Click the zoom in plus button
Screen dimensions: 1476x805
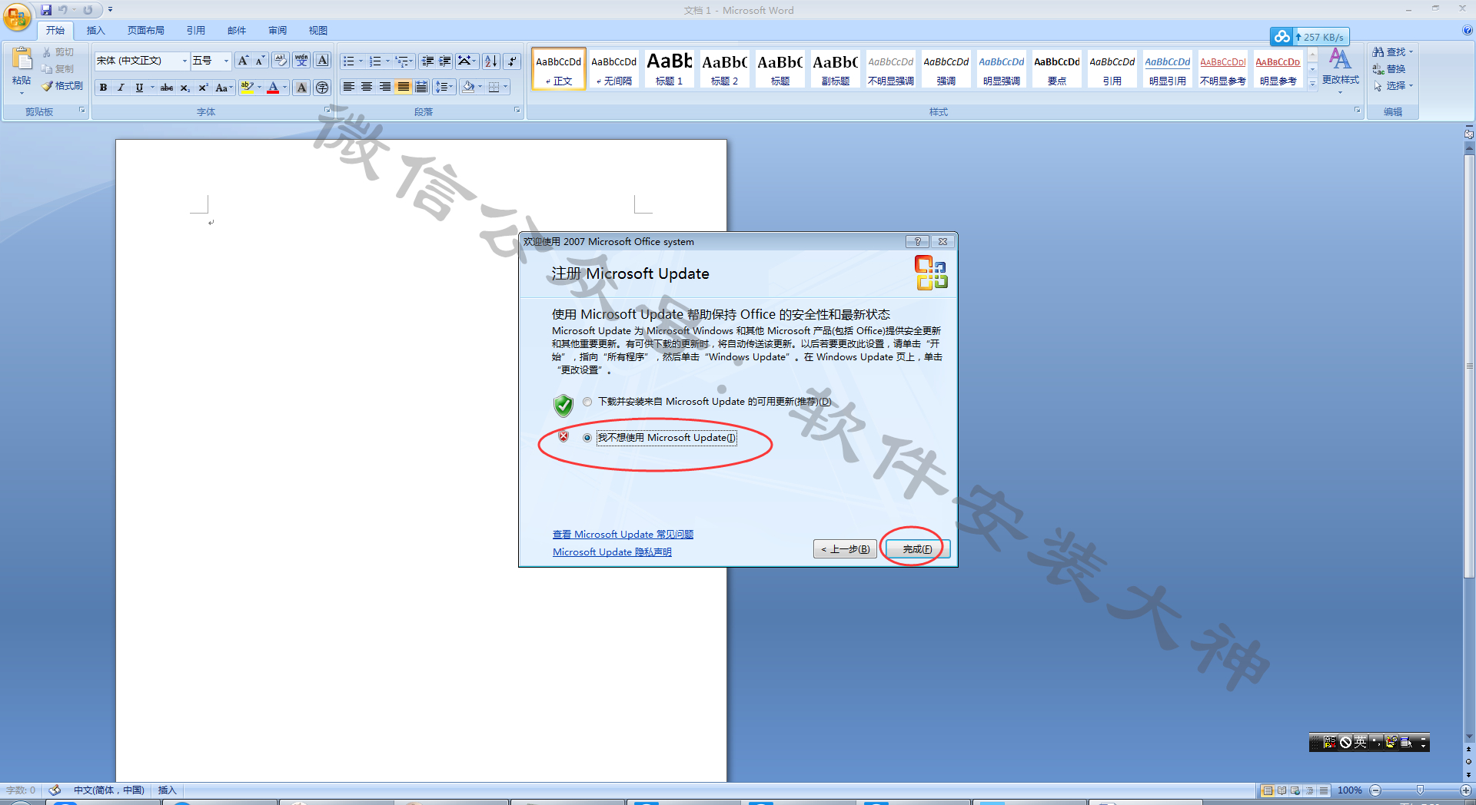coord(1466,790)
